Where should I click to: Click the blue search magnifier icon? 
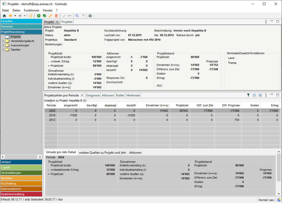pyautogui.click(x=77, y=16)
